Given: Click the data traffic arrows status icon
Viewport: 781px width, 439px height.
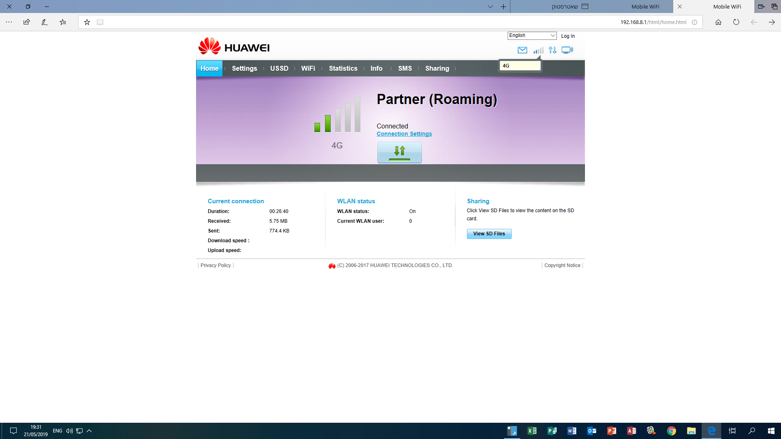Looking at the screenshot, I should [x=552, y=50].
